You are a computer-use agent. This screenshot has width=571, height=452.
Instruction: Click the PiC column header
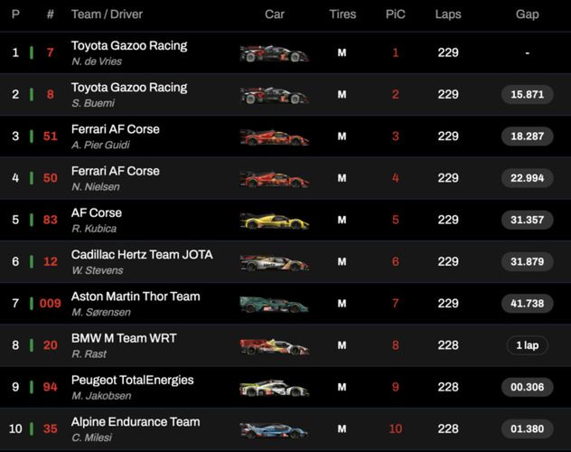(395, 14)
